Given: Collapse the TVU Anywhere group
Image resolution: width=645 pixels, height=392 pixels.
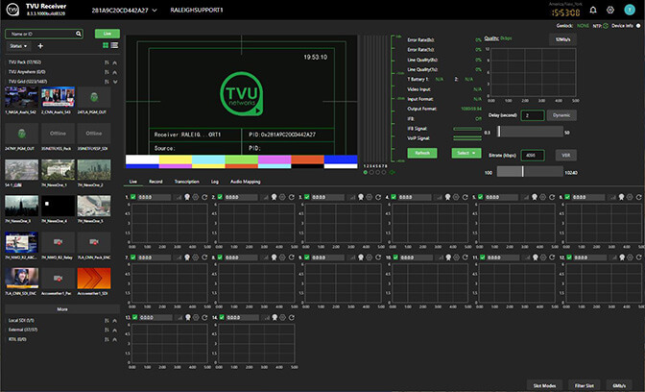Looking at the screenshot, I should pos(115,72).
